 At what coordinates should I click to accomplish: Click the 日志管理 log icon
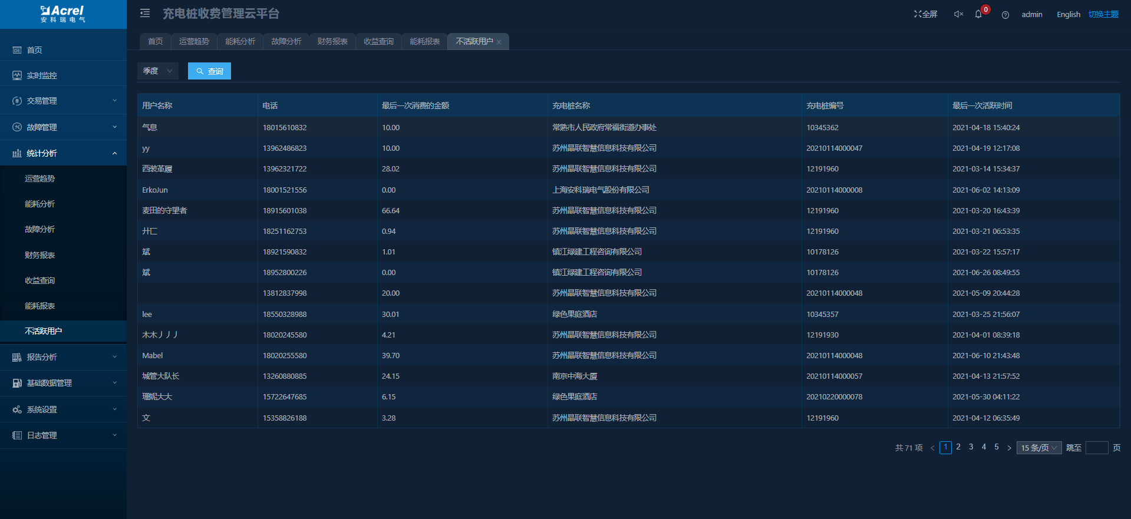(x=17, y=435)
